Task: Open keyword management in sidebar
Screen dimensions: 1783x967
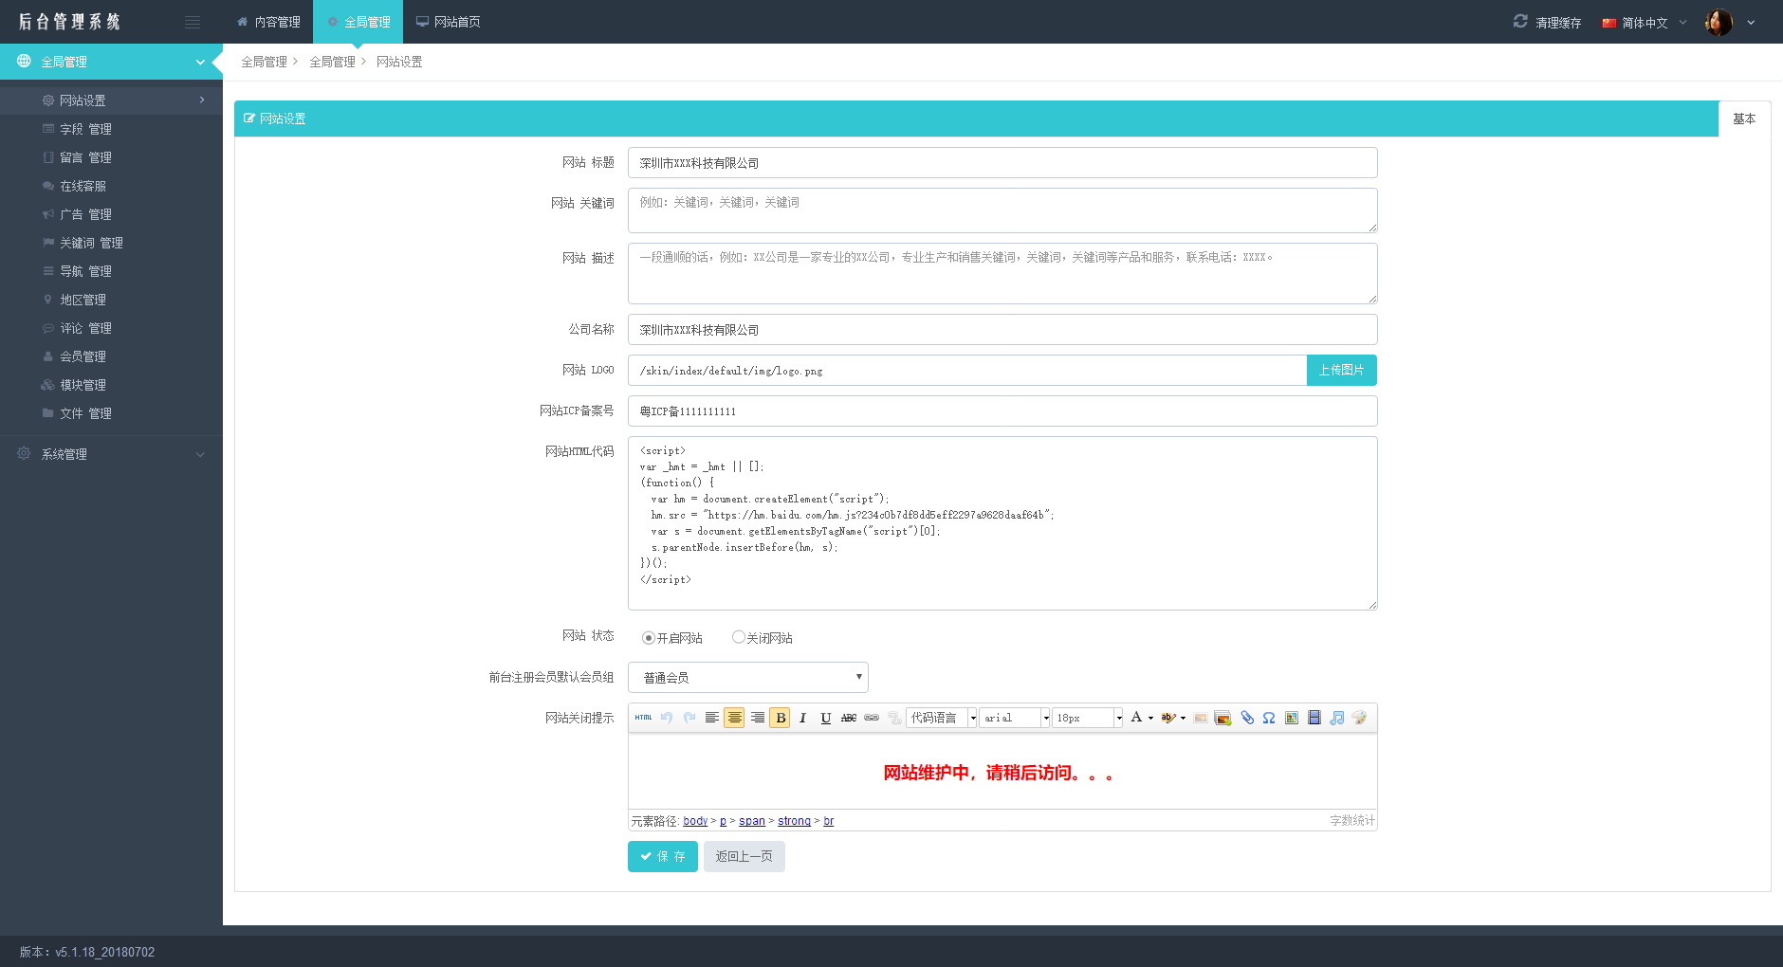Action: pos(111,243)
